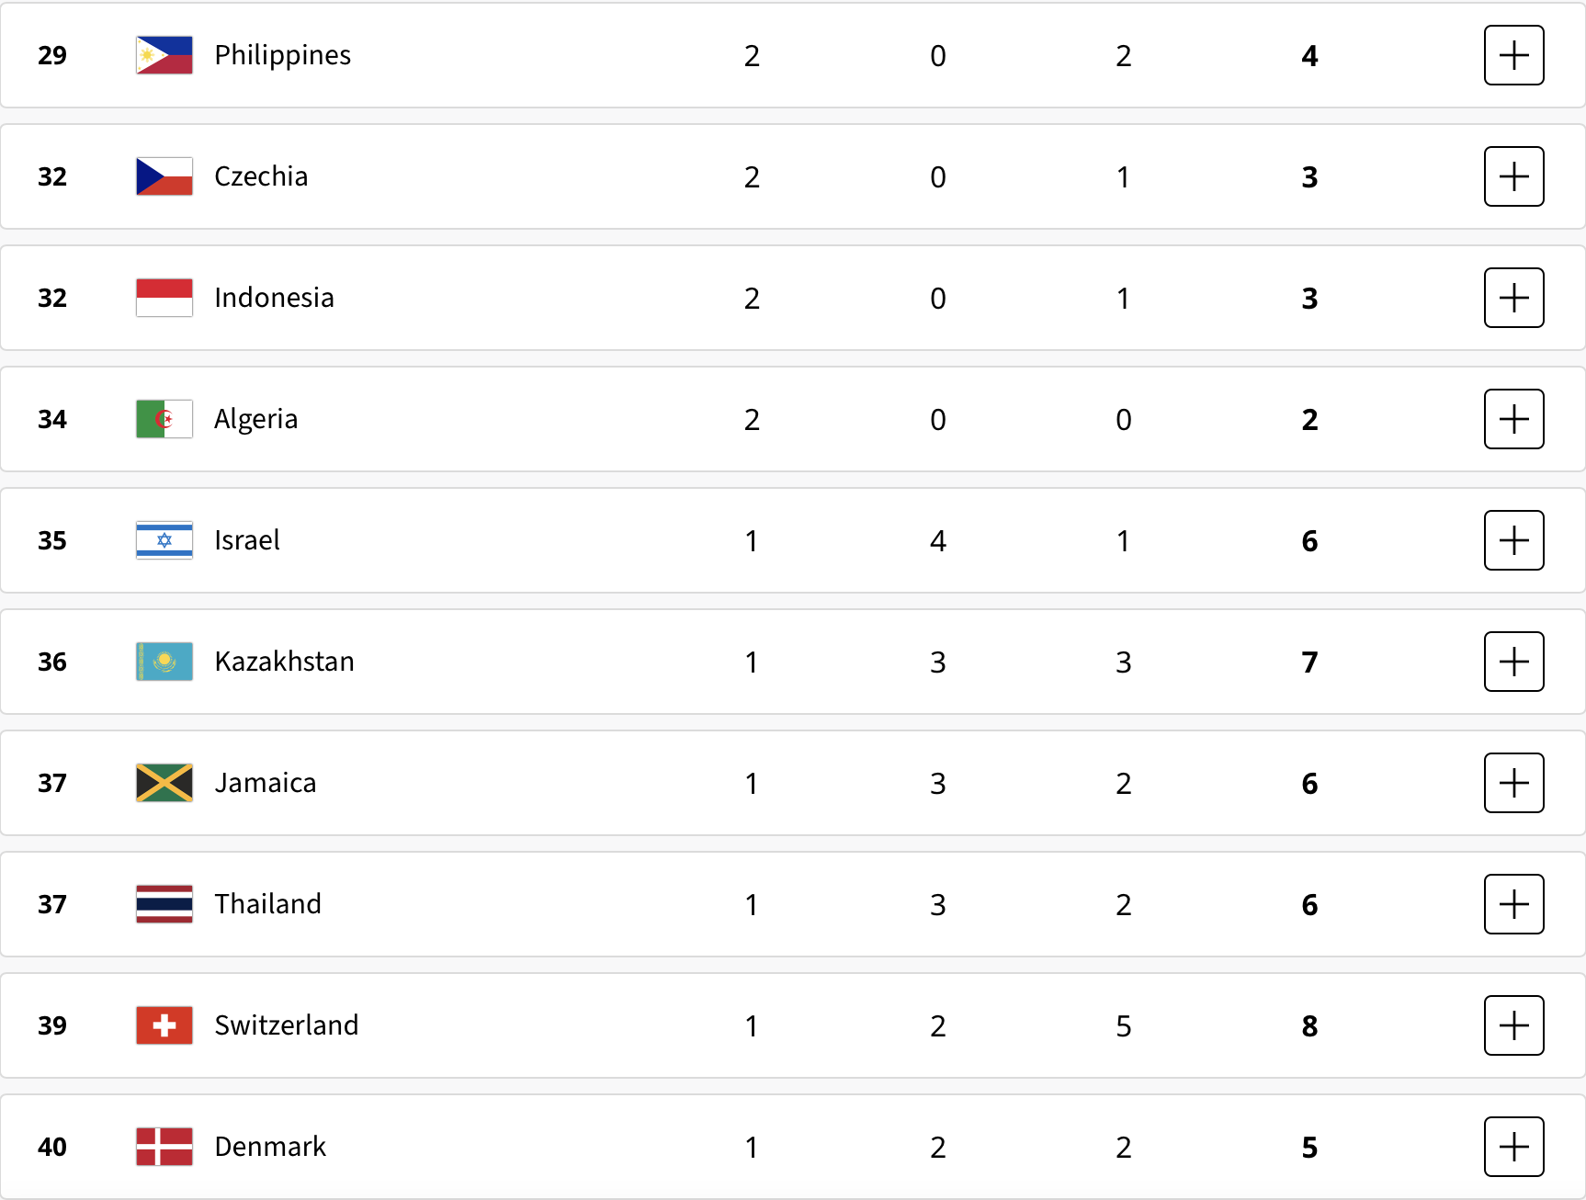Image resolution: width=1586 pixels, height=1200 pixels.
Task: Expand Switzerland's plus button
Action: click(x=1513, y=1025)
